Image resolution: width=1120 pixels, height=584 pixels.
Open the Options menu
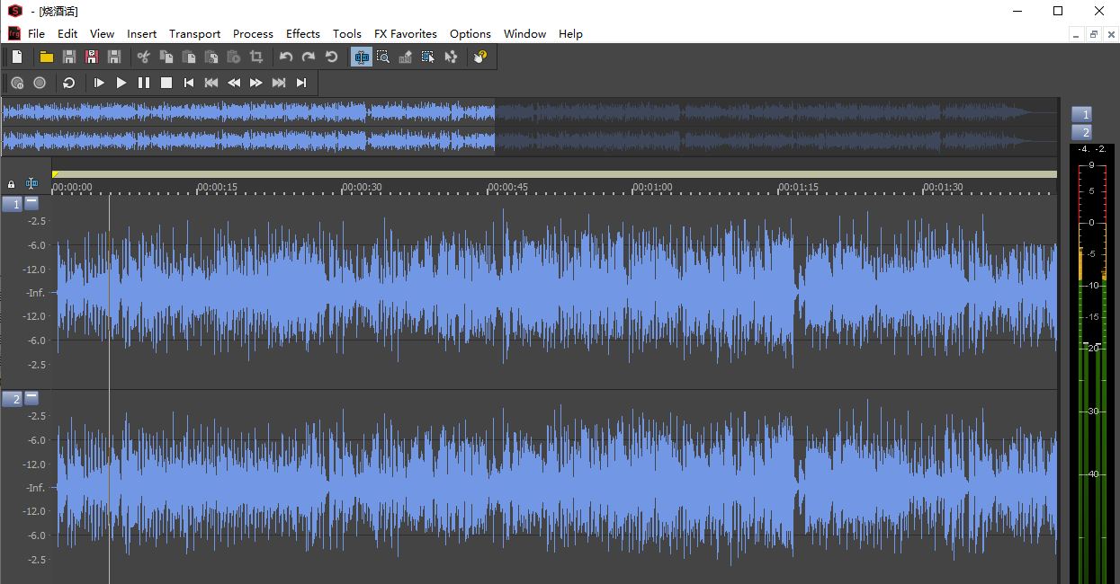tap(470, 33)
